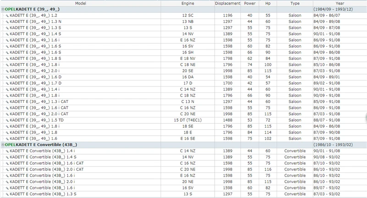
Task: Sort by the Model column header
Action: [81, 3]
